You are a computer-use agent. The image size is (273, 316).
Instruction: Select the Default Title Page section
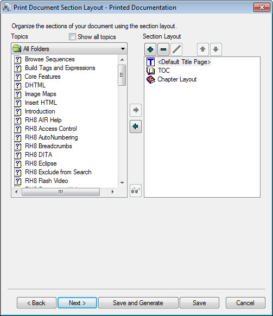184,62
